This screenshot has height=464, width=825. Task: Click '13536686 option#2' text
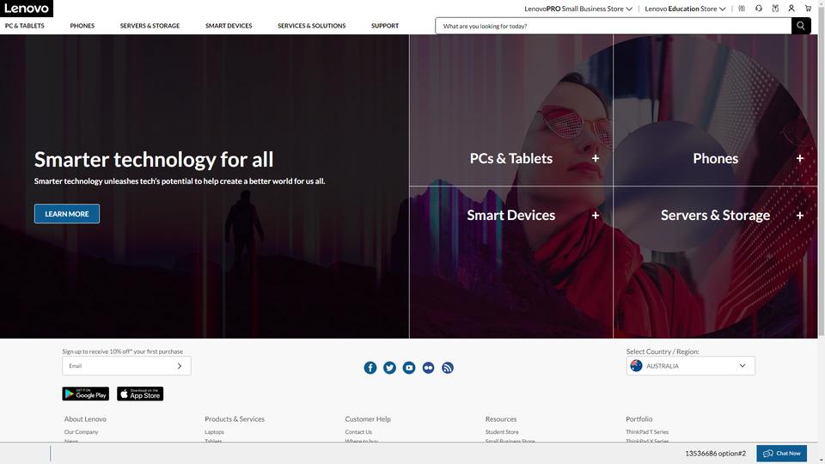(716, 454)
